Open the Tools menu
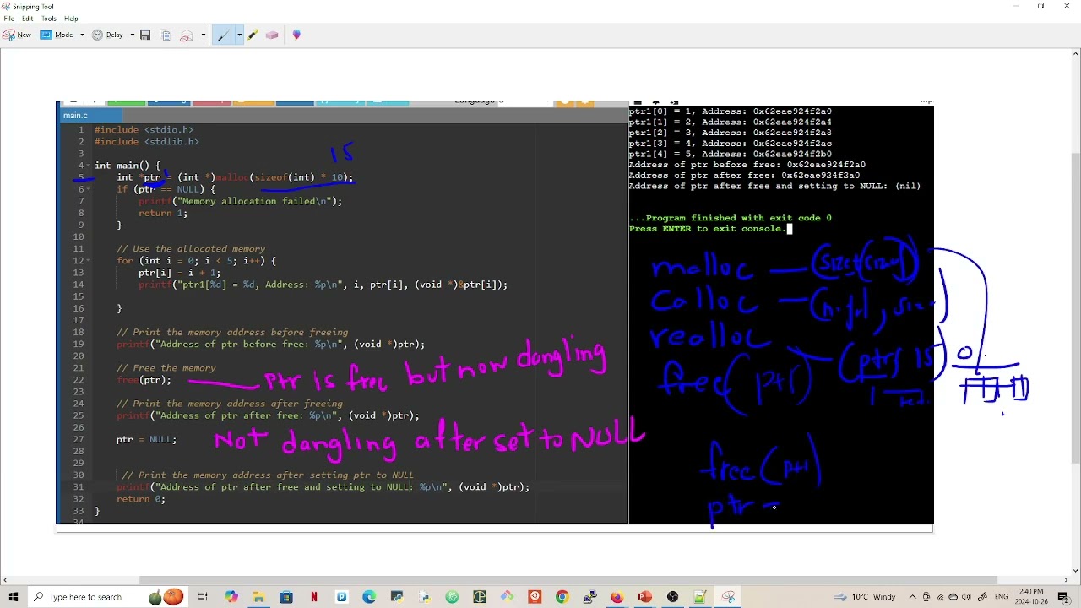 [x=49, y=19]
